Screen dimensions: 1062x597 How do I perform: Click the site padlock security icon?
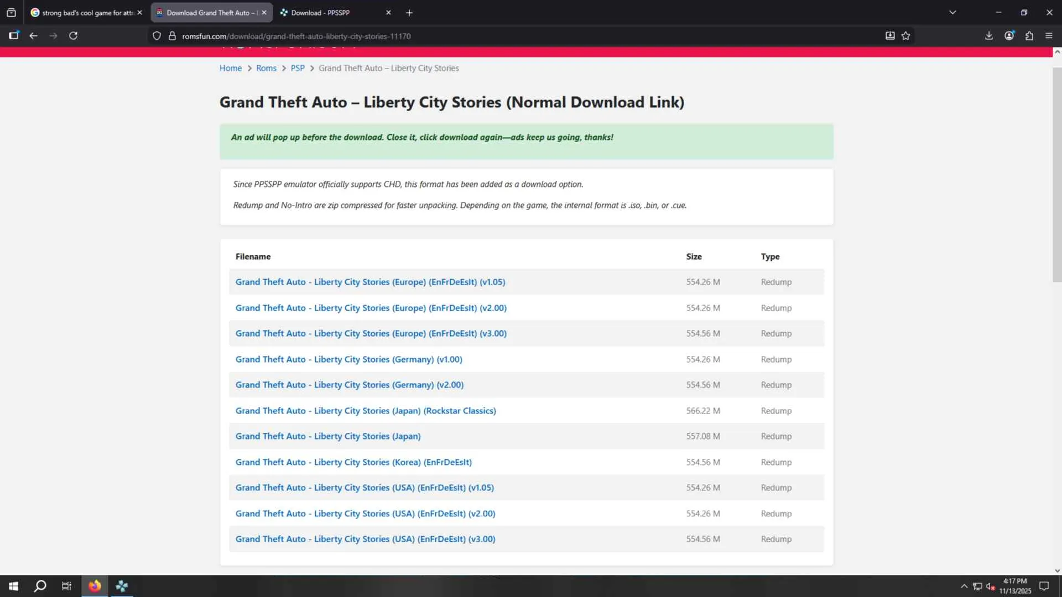(x=172, y=36)
